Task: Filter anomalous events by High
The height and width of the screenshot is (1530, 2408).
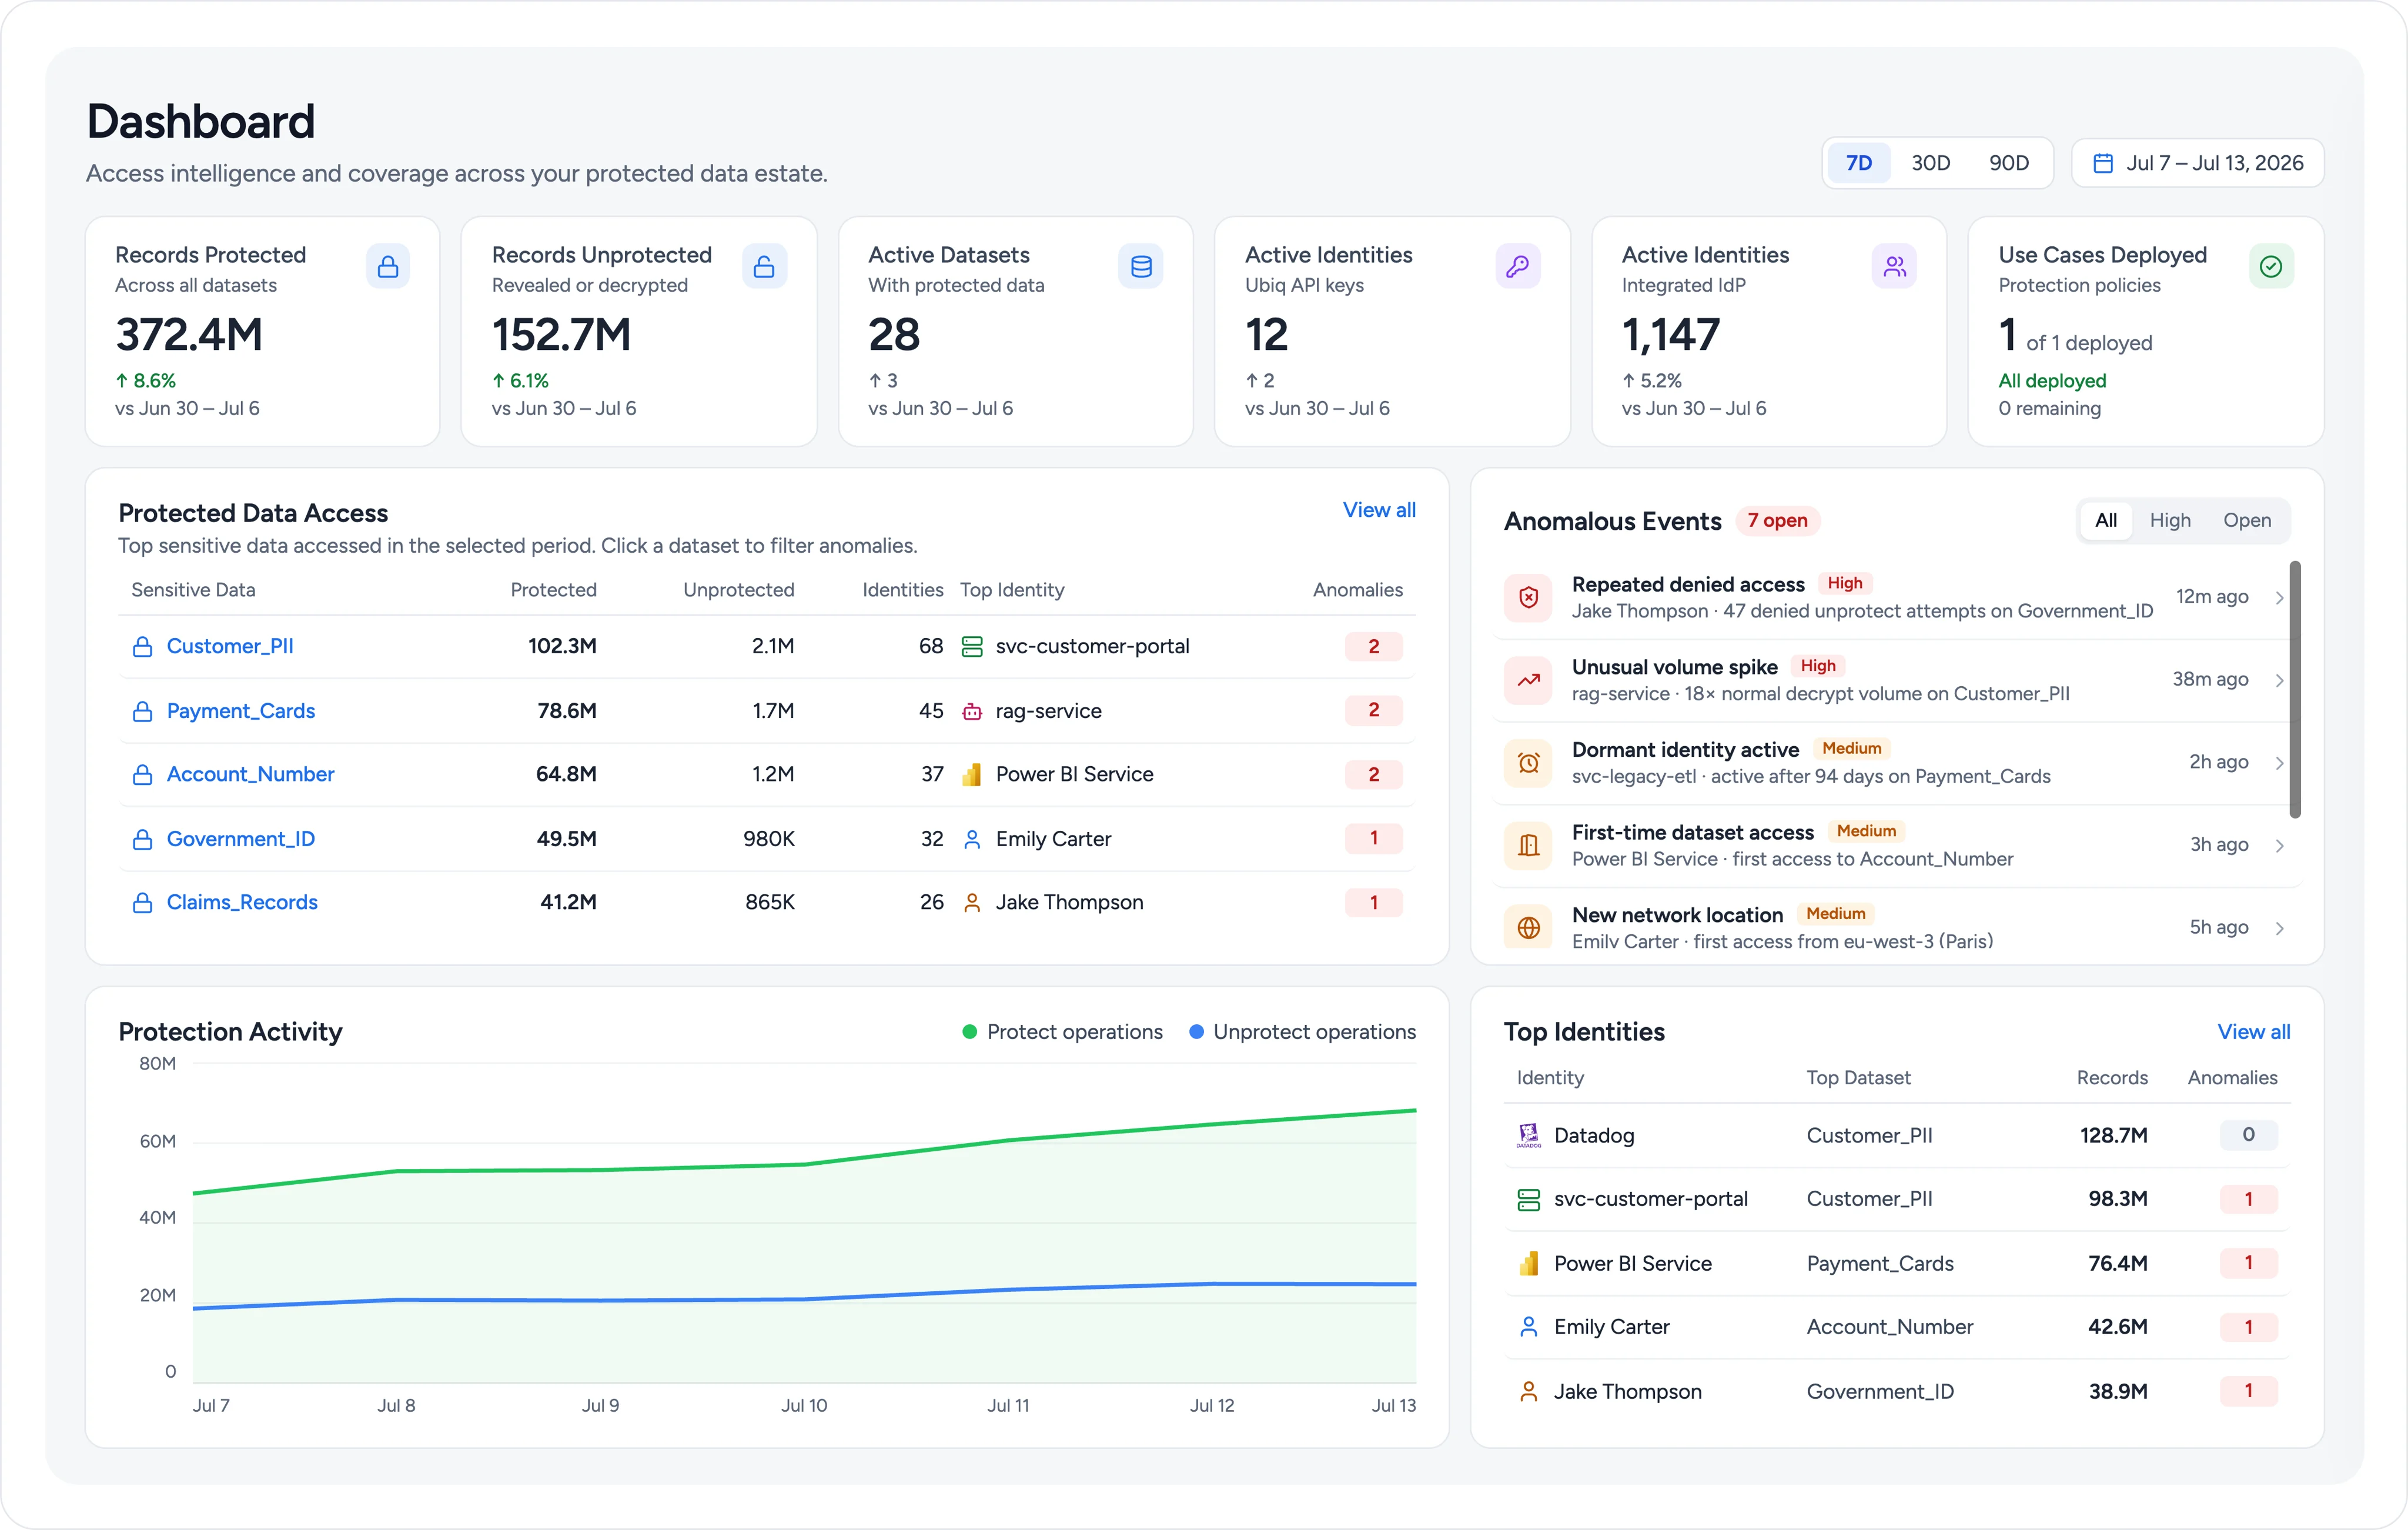Action: coord(2169,520)
